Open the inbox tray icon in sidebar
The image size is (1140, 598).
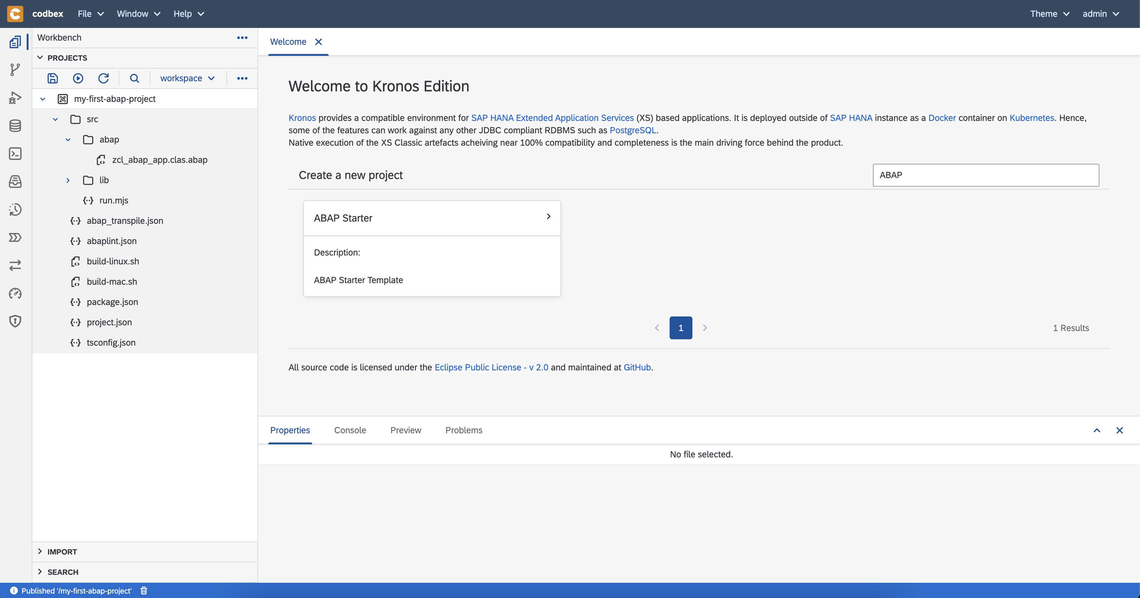(15, 182)
